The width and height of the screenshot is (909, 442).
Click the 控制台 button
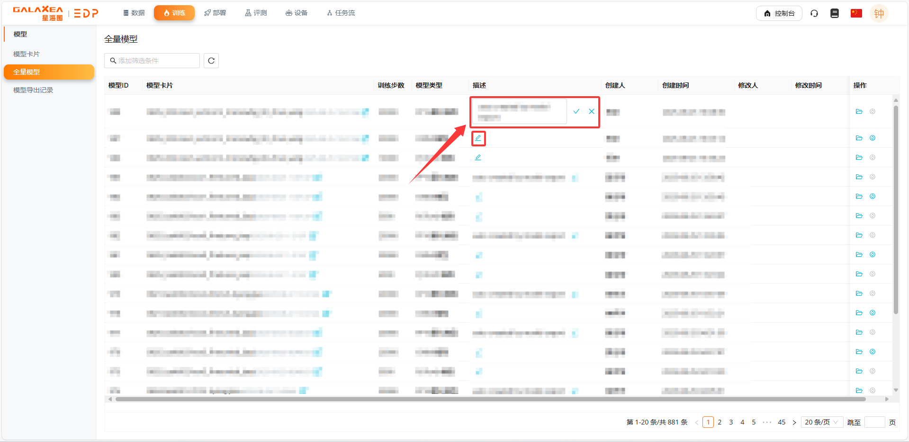779,13
